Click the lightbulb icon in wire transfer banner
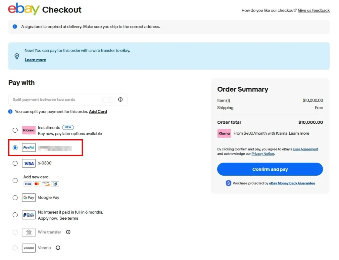 17,56
